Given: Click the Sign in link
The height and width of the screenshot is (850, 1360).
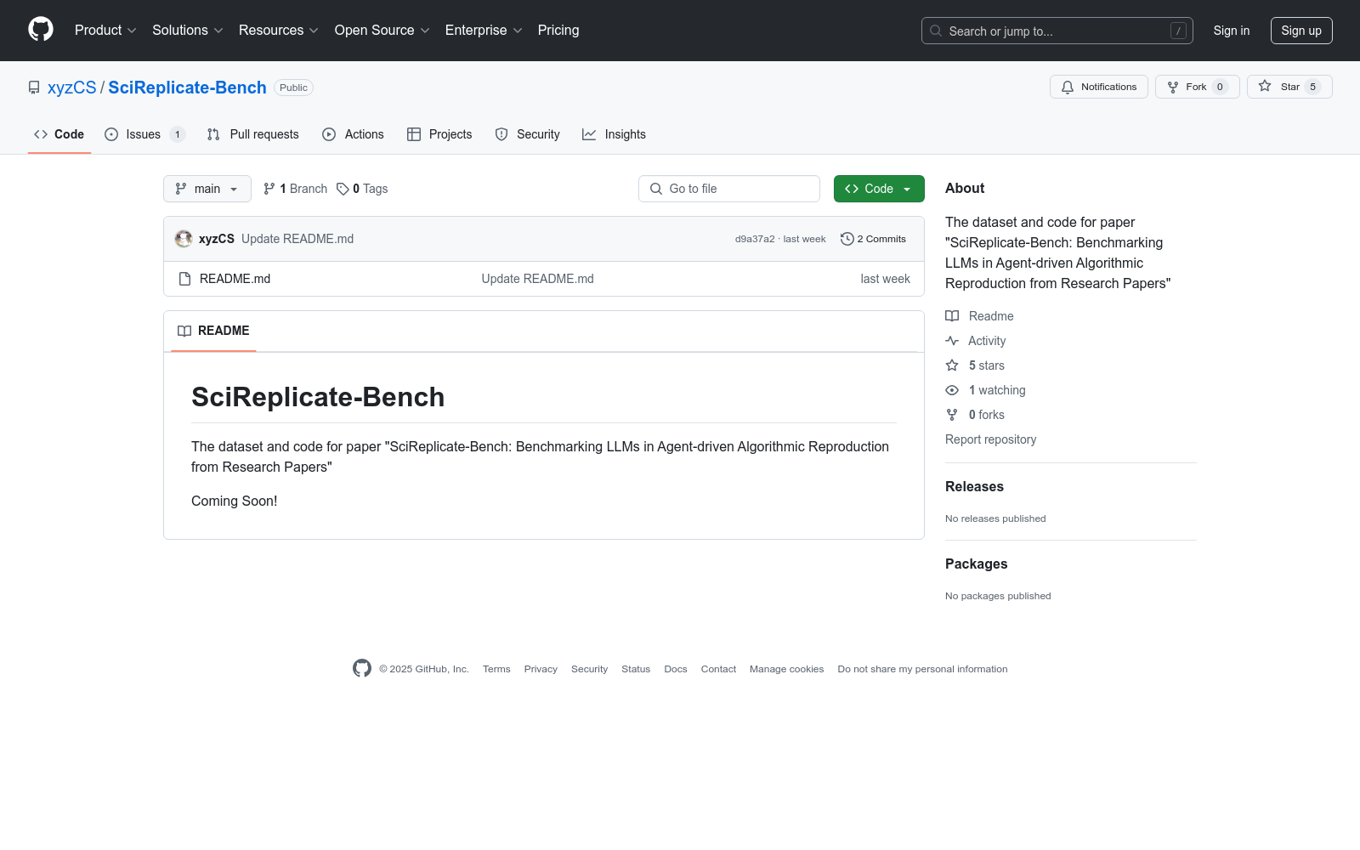Looking at the screenshot, I should pyautogui.click(x=1232, y=31).
